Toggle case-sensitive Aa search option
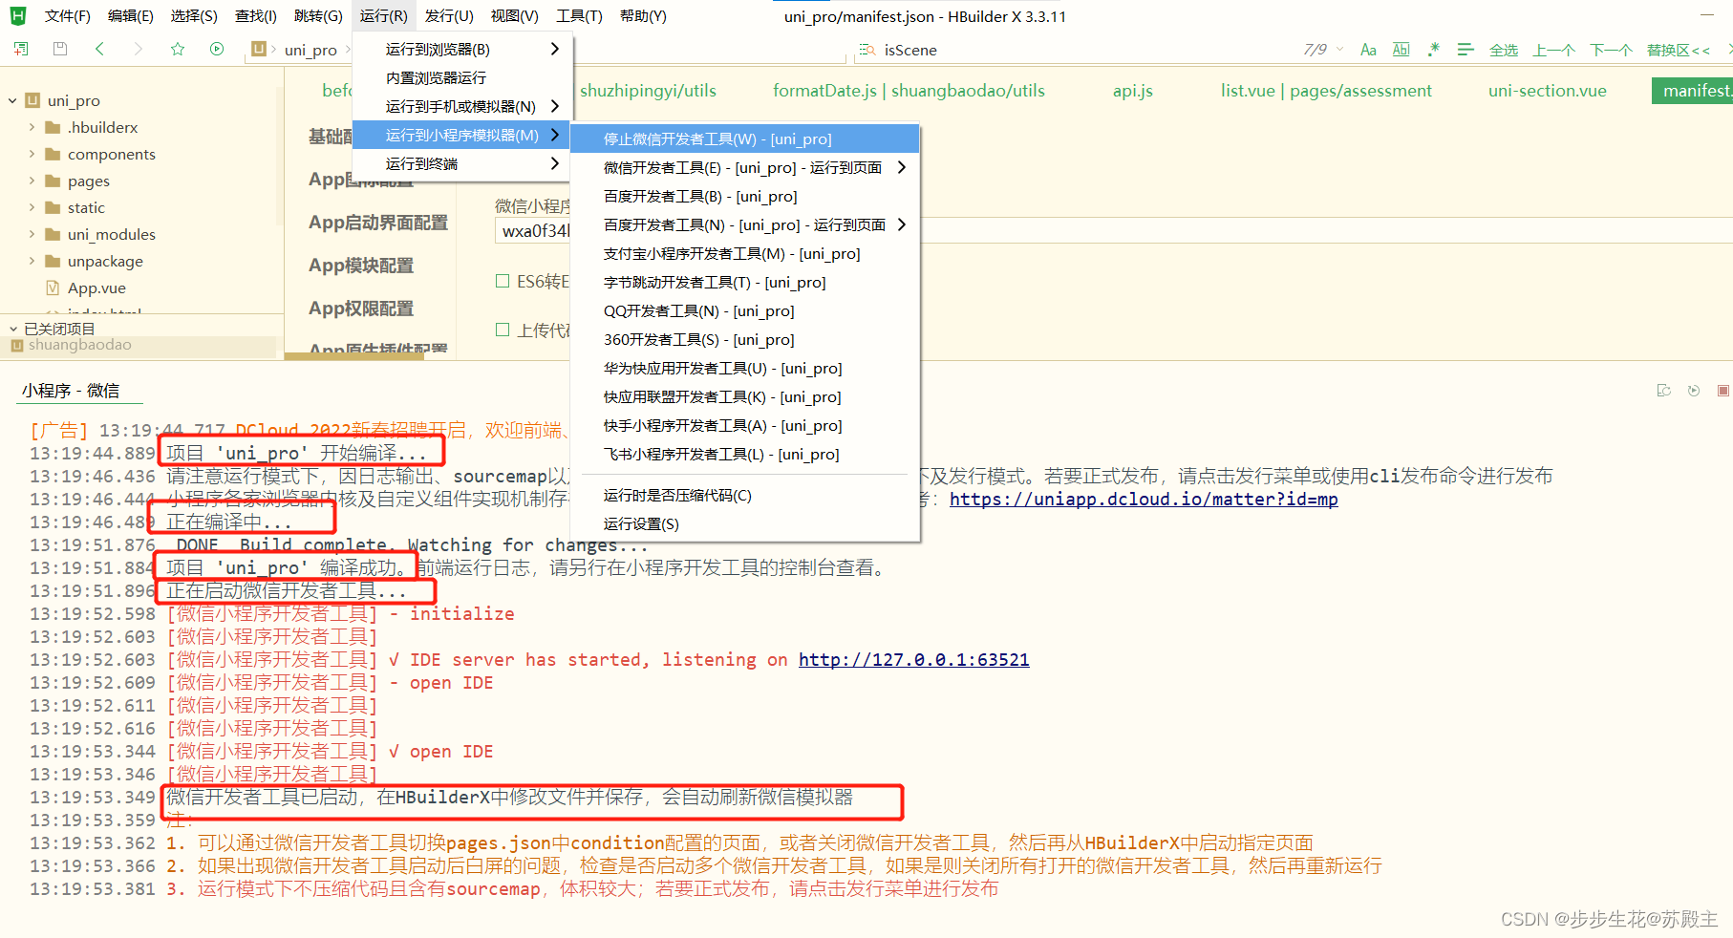The image size is (1733, 938). [x=1368, y=50]
